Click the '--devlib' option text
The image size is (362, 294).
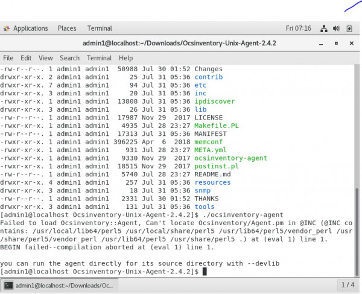click(x=264, y=264)
